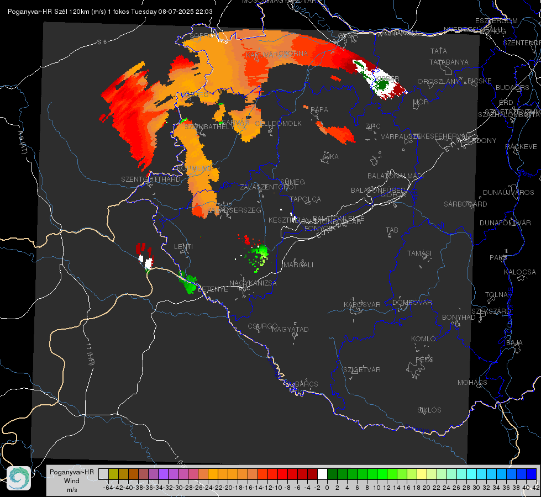This screenshot has width=541, height=497.
Task: Select the white swatch between -2 and 0
Action: (x=322, y=474)
